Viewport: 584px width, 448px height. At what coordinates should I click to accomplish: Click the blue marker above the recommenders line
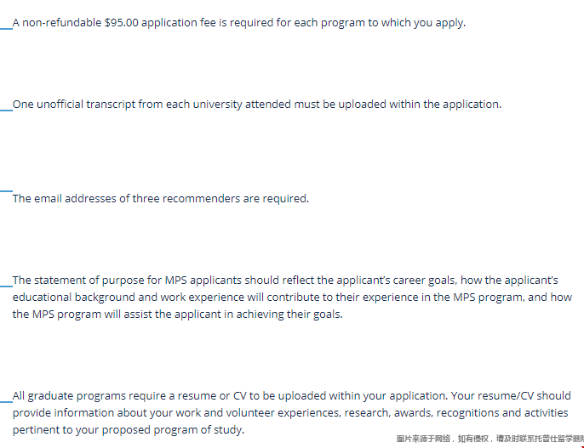(x=6, y=191)
